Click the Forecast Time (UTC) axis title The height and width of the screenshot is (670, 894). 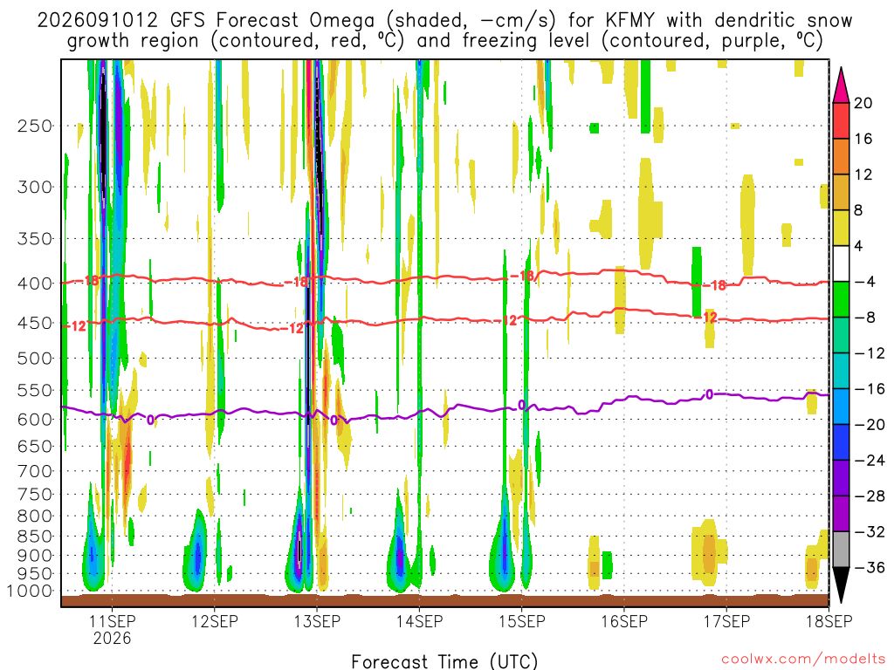pyautogui.click(x=444, y=661)
